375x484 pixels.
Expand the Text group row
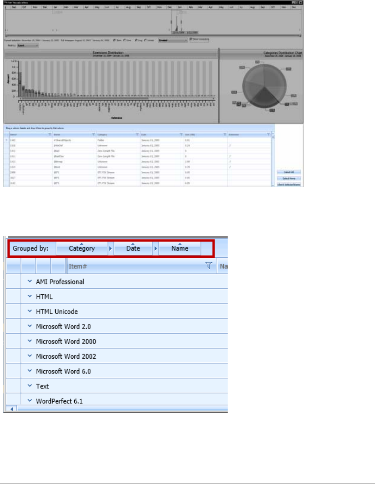(x=29, y=386)
